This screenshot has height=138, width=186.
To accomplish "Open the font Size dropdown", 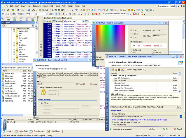I will [x=53, y=14].
